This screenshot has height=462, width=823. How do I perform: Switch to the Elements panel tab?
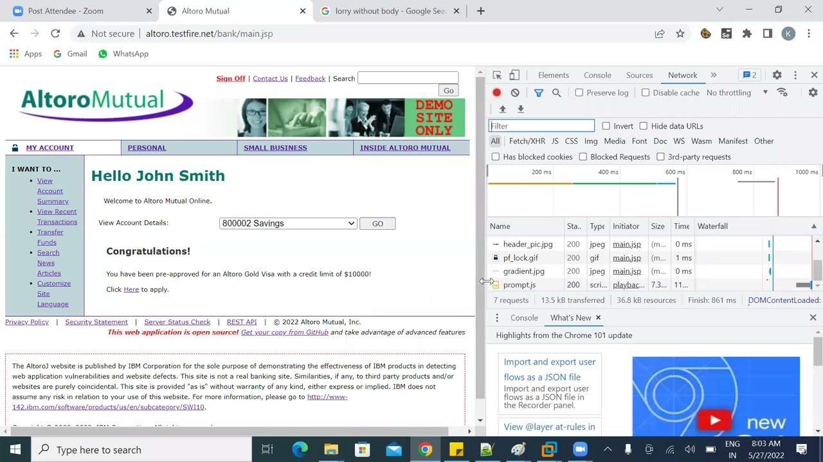pyautogui.click(x=554, y=75)
